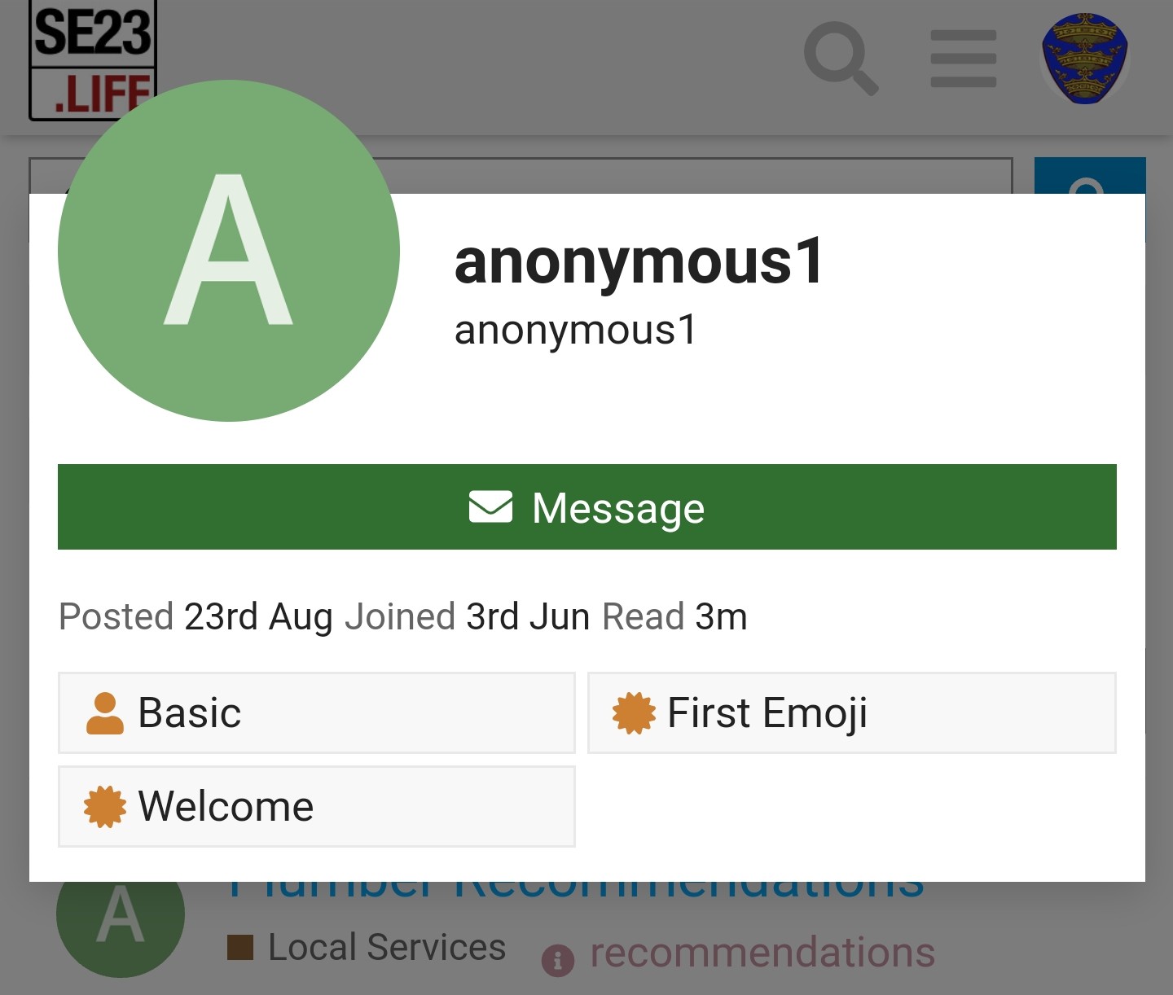Click the Posted 23rd Aug date
Viewport: 1173px width, 995px height.
tap(258, 616)
